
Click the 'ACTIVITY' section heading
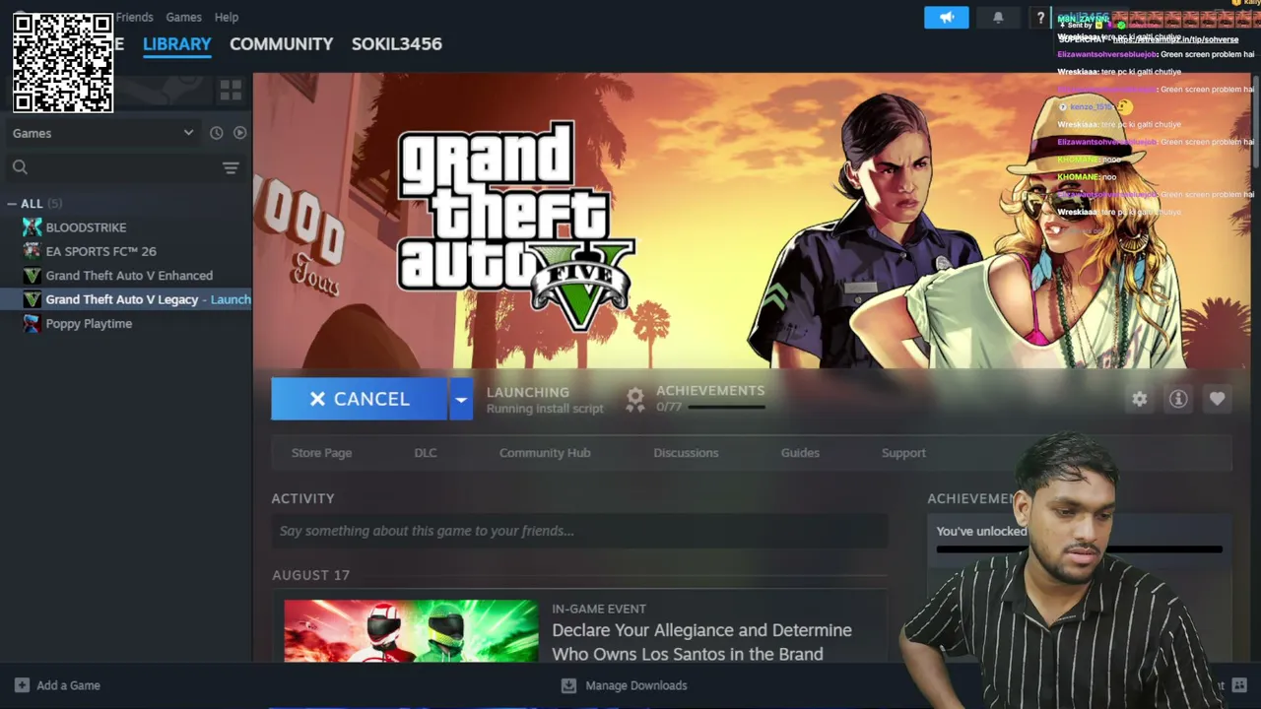point(302,498)
